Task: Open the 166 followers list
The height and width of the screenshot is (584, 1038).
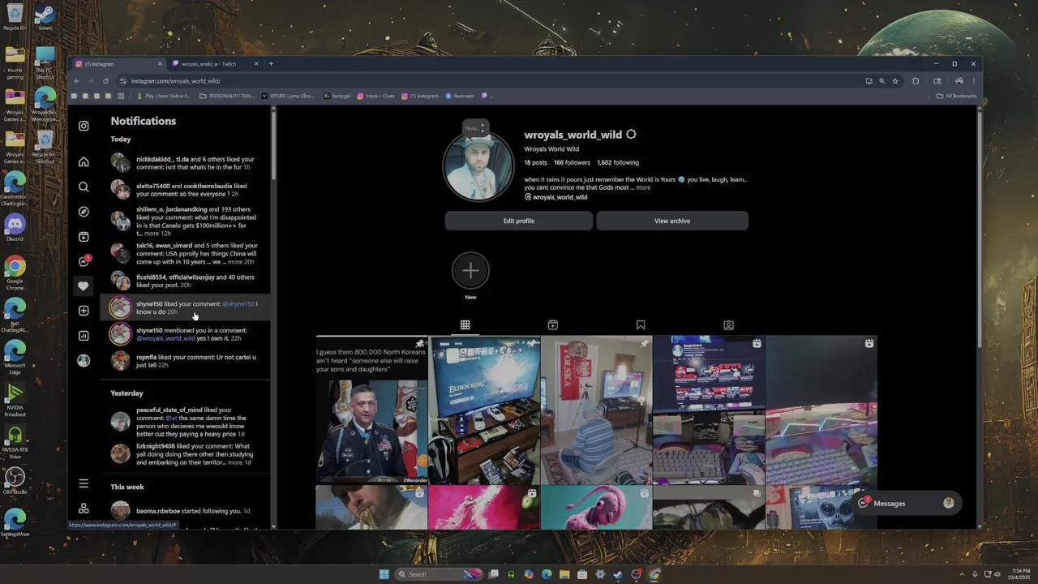Action: point(572,162)
